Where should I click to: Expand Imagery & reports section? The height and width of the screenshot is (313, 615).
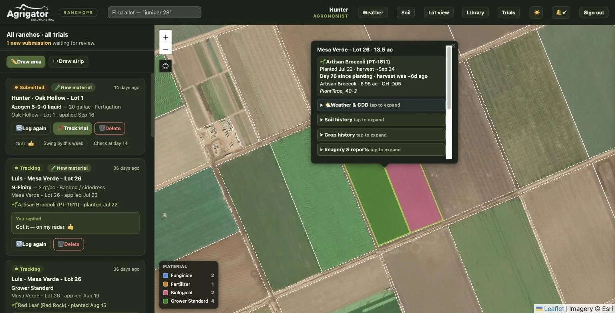381,150
